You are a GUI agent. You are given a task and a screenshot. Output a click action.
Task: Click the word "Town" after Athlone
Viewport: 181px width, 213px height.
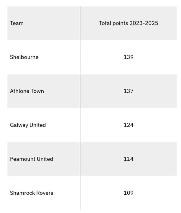point(37,91)
